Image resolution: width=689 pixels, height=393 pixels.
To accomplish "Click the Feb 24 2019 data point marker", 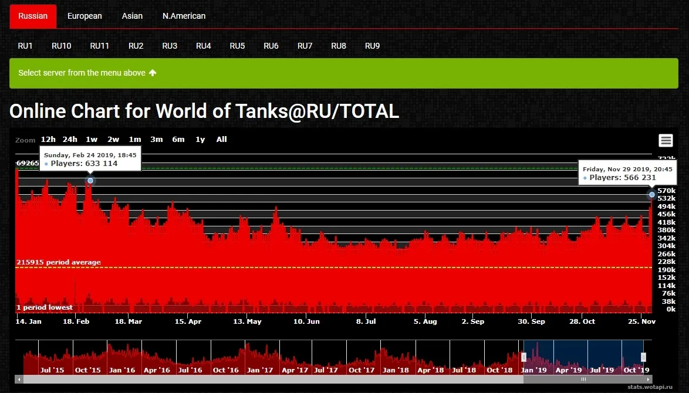I will 90,181.
